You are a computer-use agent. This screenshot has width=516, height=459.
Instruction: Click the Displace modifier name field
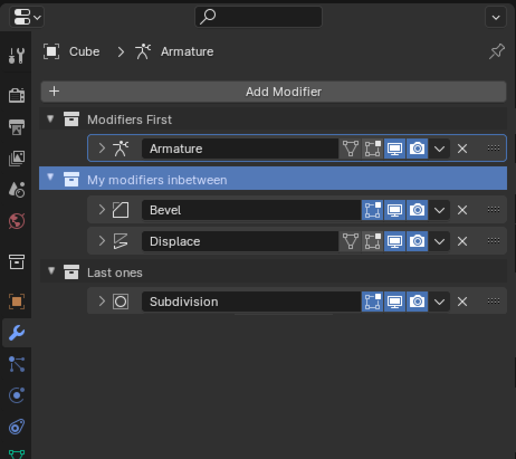[x=240, y=241]
